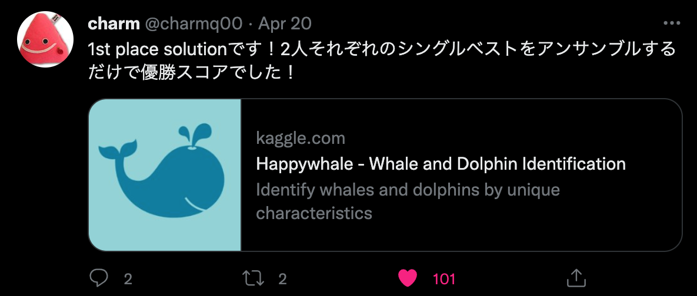Click the blue whale preview image
This screenshot has width=697, height=296.
click(165, 175)
